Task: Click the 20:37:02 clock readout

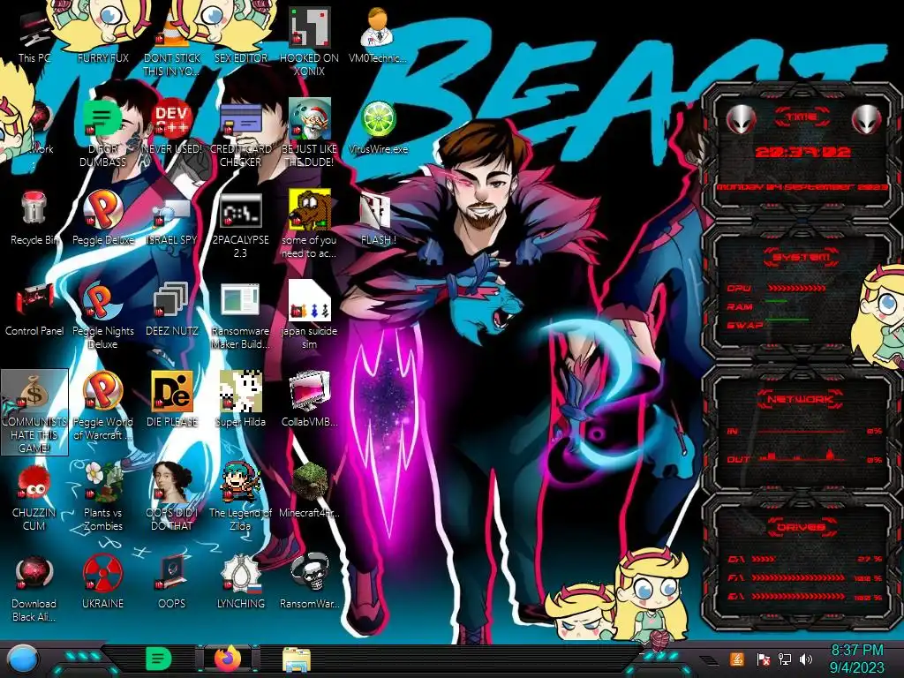Action: (x=802, y=152)
